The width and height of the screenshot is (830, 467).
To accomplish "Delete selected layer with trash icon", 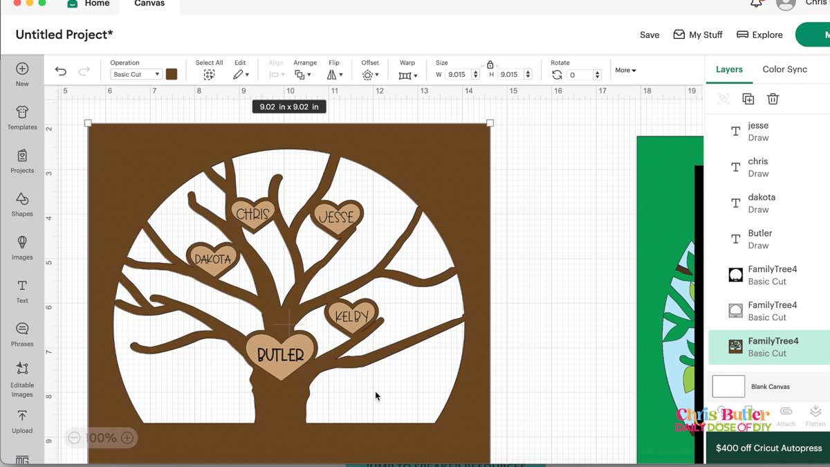I will pos(773,99).
